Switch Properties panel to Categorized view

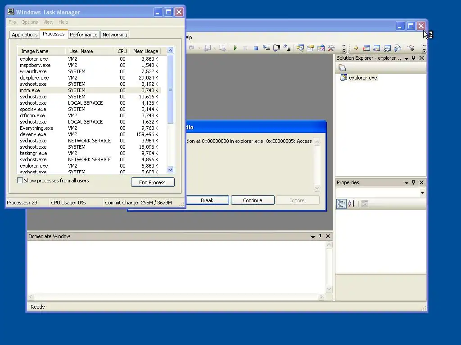[x=341, y=203]
